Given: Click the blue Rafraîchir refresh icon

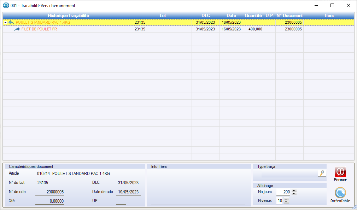Looking at the screenshot, I should tap(340, 193).
